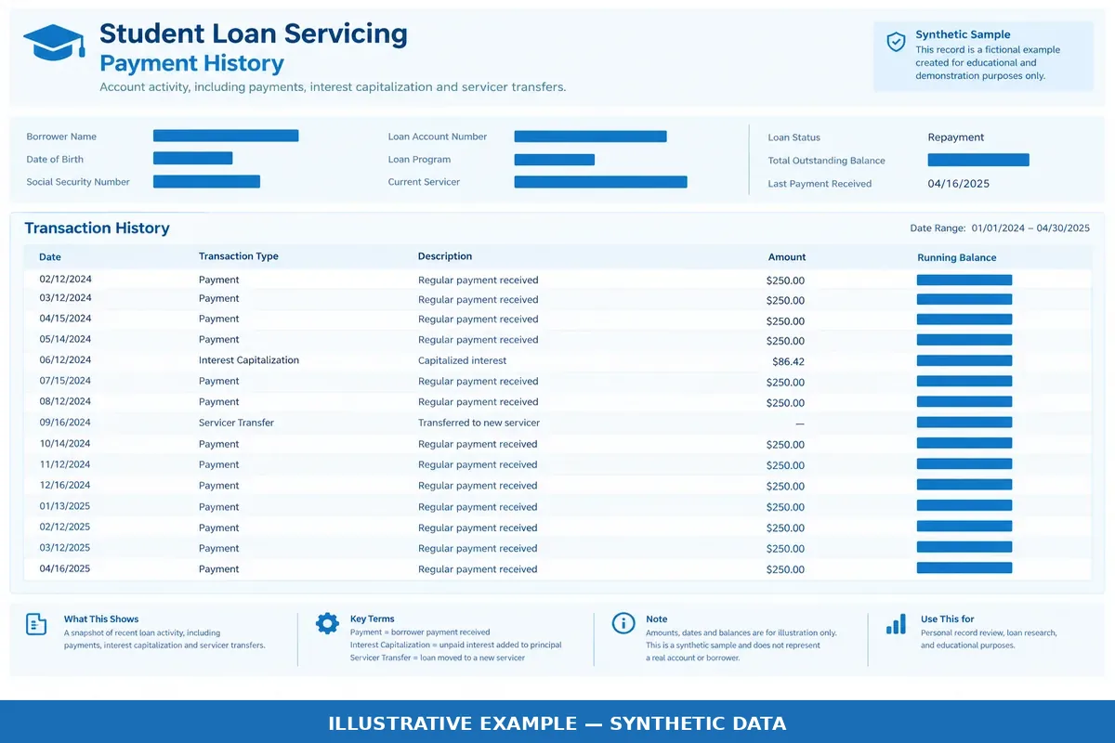Viewport: 1115px width, 743px height.
Task: Click the graduation cap logo icon
Action: tap(53, 43)
